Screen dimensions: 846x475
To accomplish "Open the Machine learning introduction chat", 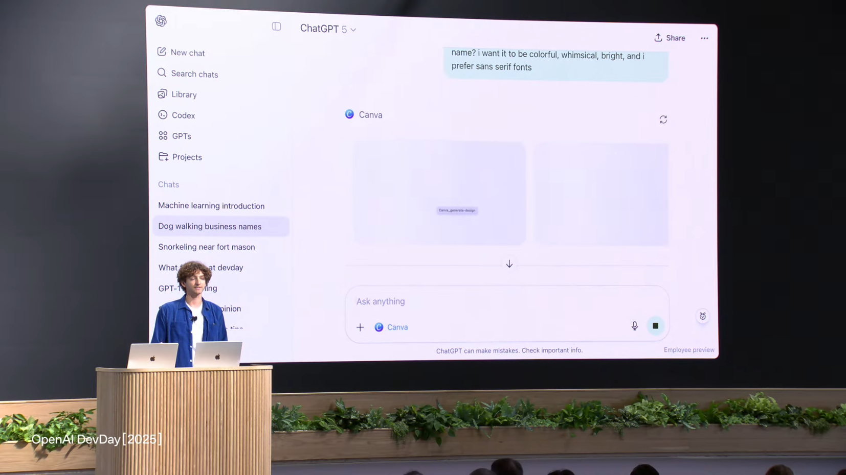I will pos(211,206).
